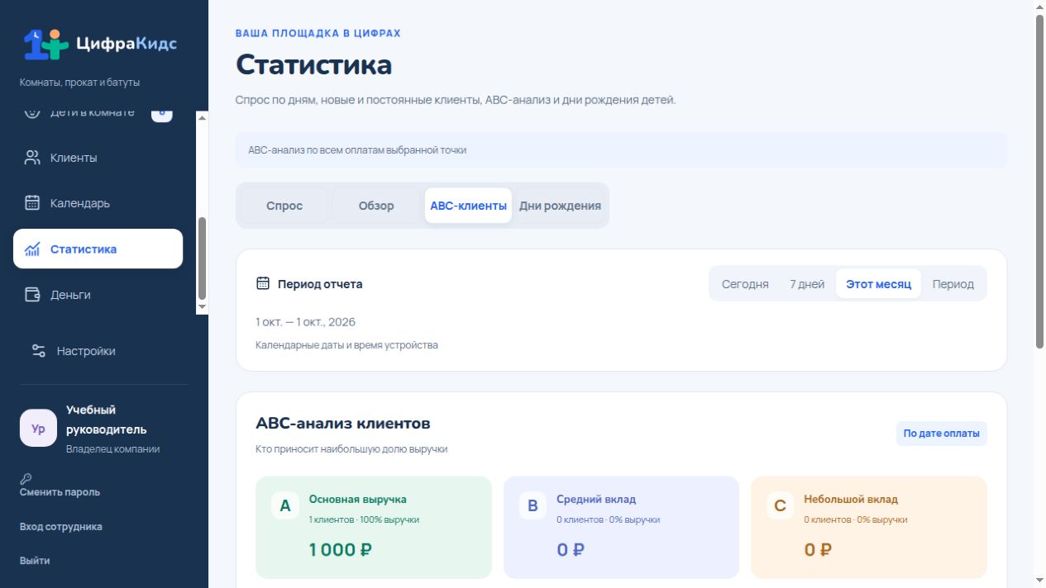Click the date range 1 окт. — 1 окт., 2026
This screenshot has height=588, width=1046.
pyautogui.click(x=306, y=322)
